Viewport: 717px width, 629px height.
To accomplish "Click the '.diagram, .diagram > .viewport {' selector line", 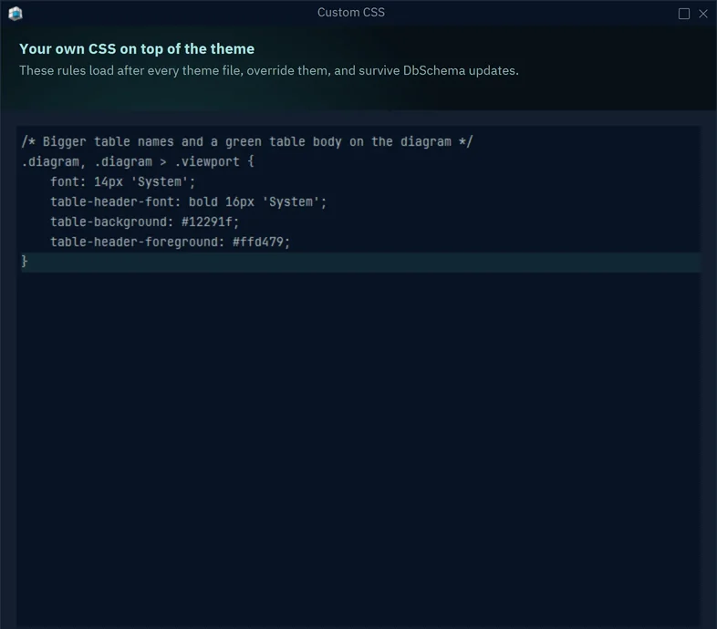I will coord(138,162).
